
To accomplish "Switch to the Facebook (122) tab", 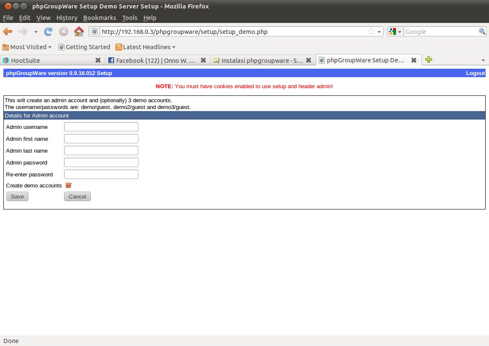I will click(x=158, y=60).
